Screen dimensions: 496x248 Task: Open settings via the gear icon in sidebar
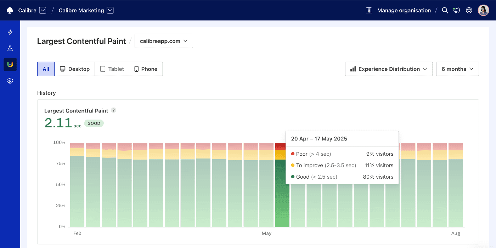pos(10,80)
